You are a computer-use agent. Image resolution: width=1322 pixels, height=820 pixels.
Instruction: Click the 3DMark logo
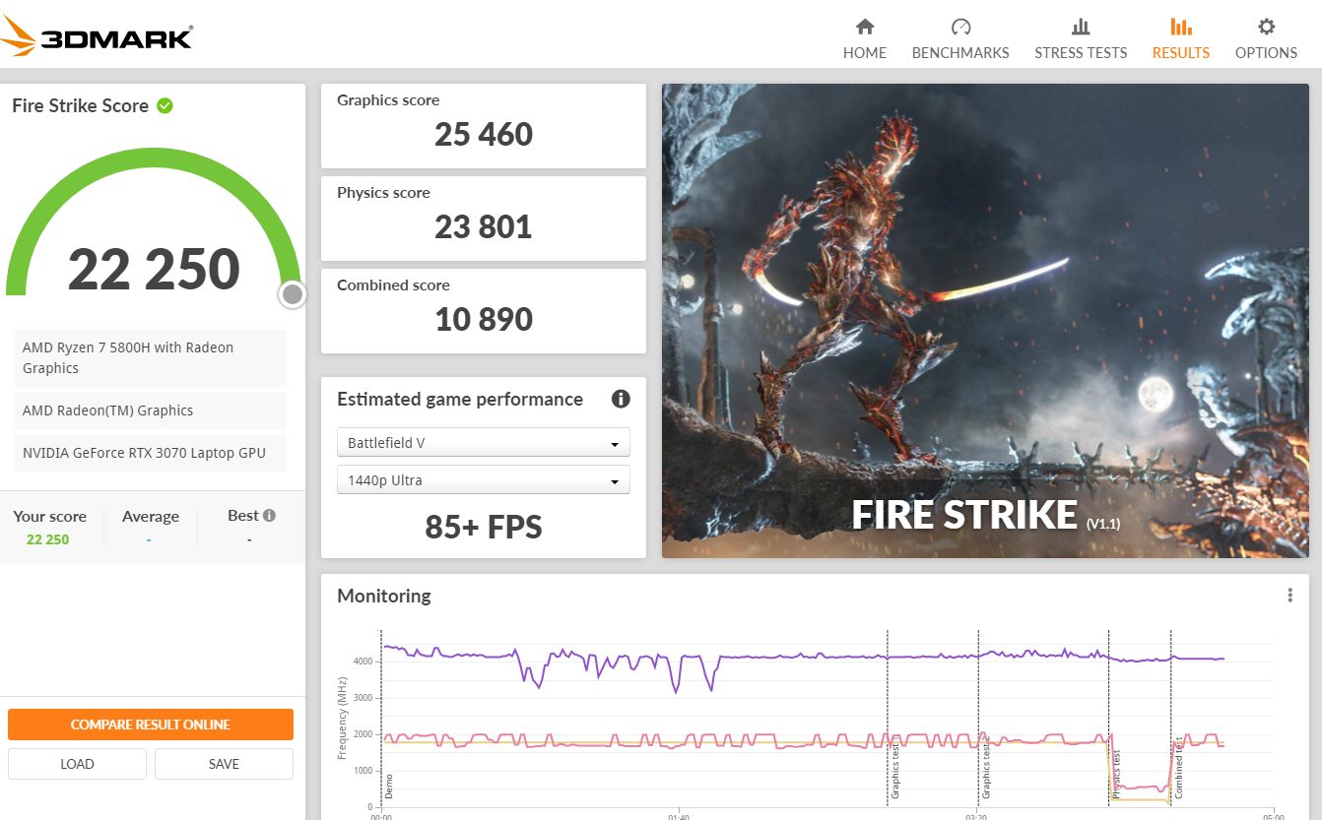point(96,35)
